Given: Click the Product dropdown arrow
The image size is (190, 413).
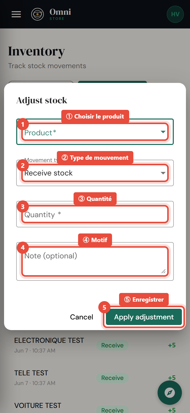Looking at the screenshot, I should coord(163,132).
